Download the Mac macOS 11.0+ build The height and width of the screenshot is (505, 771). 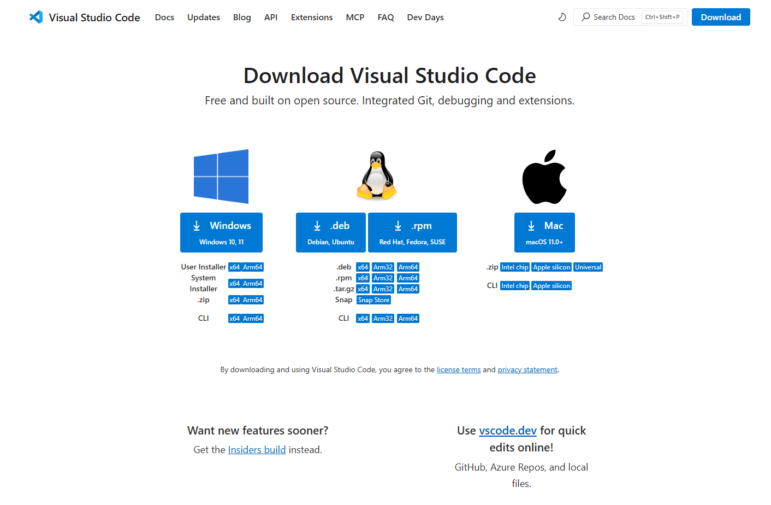(x=544, y=232)
